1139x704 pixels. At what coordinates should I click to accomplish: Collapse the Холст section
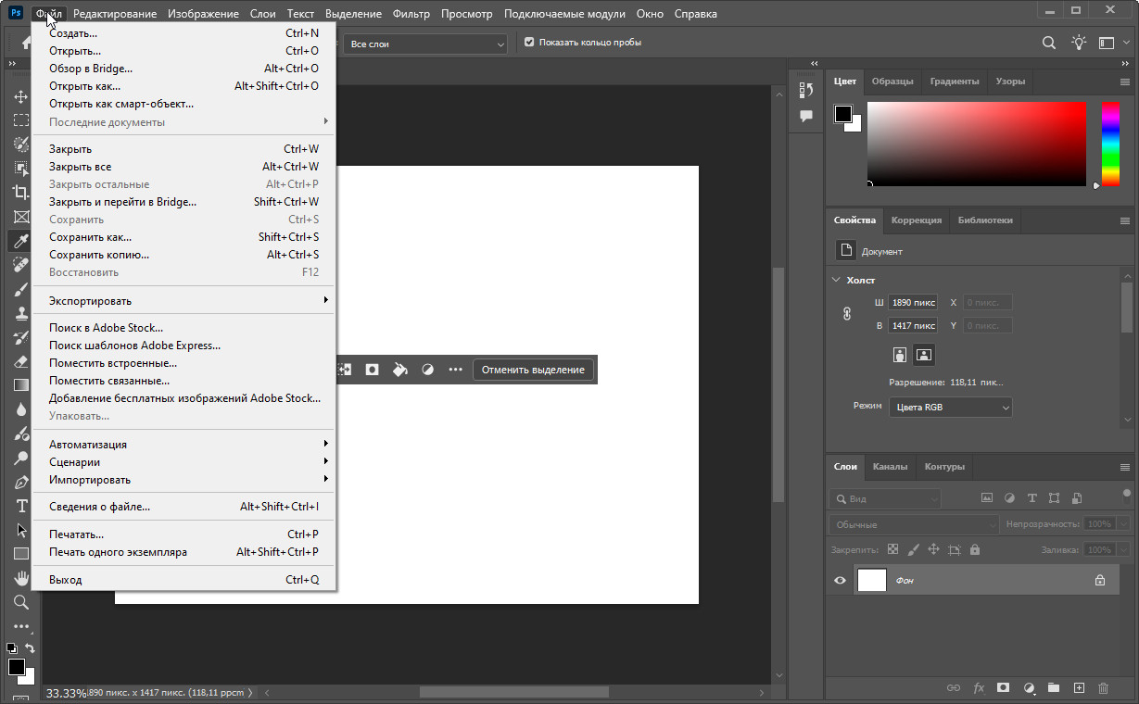[x=837, y=280]
